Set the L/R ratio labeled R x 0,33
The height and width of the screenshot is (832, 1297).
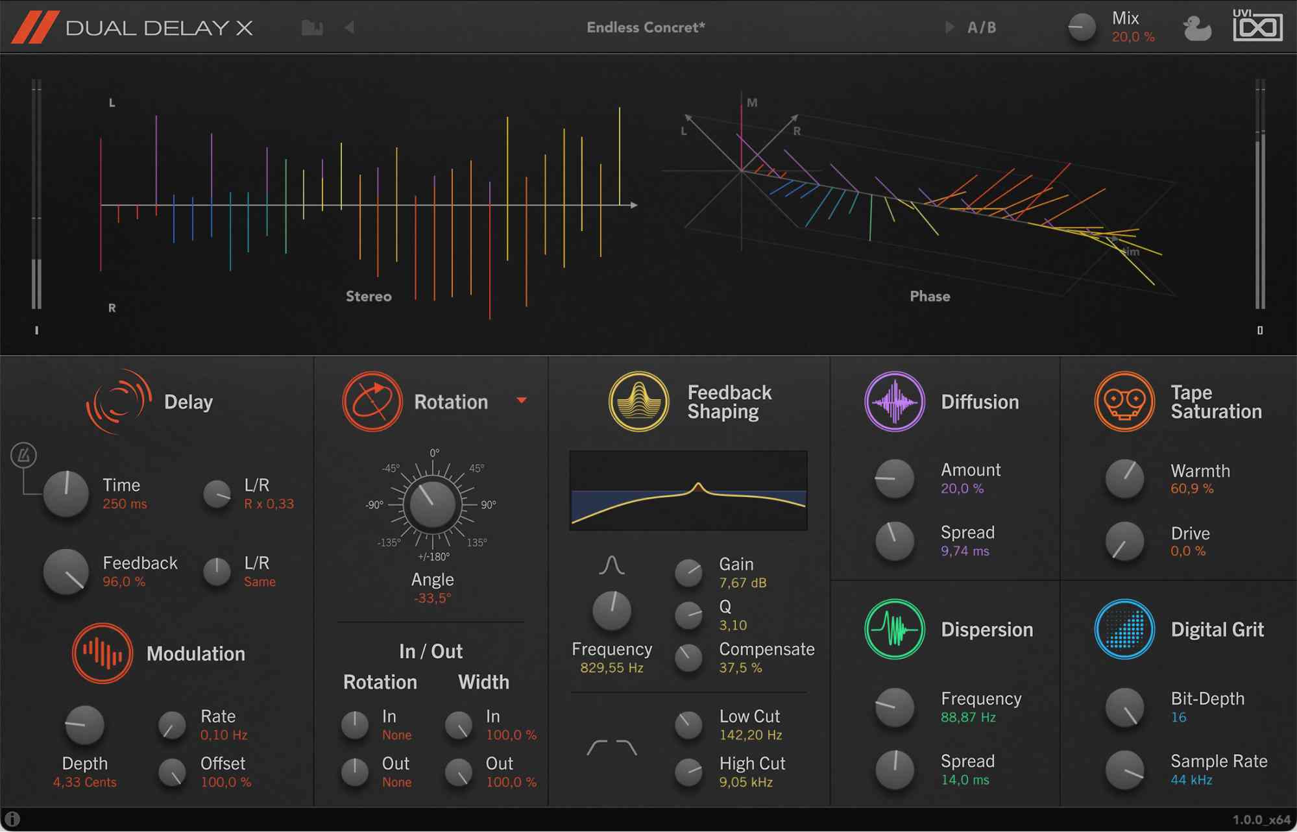pyautogui.click(x=217, y=495)
